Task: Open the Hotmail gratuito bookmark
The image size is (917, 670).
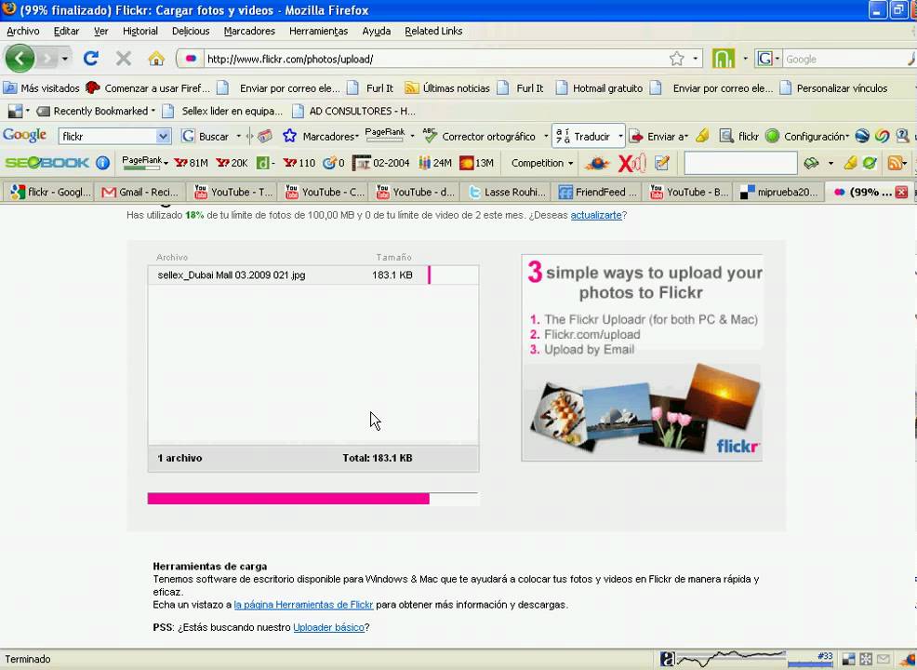Action: [599, 88]
